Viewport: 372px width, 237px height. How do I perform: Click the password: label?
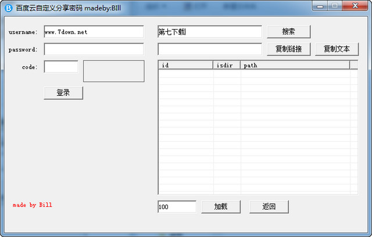23,50
